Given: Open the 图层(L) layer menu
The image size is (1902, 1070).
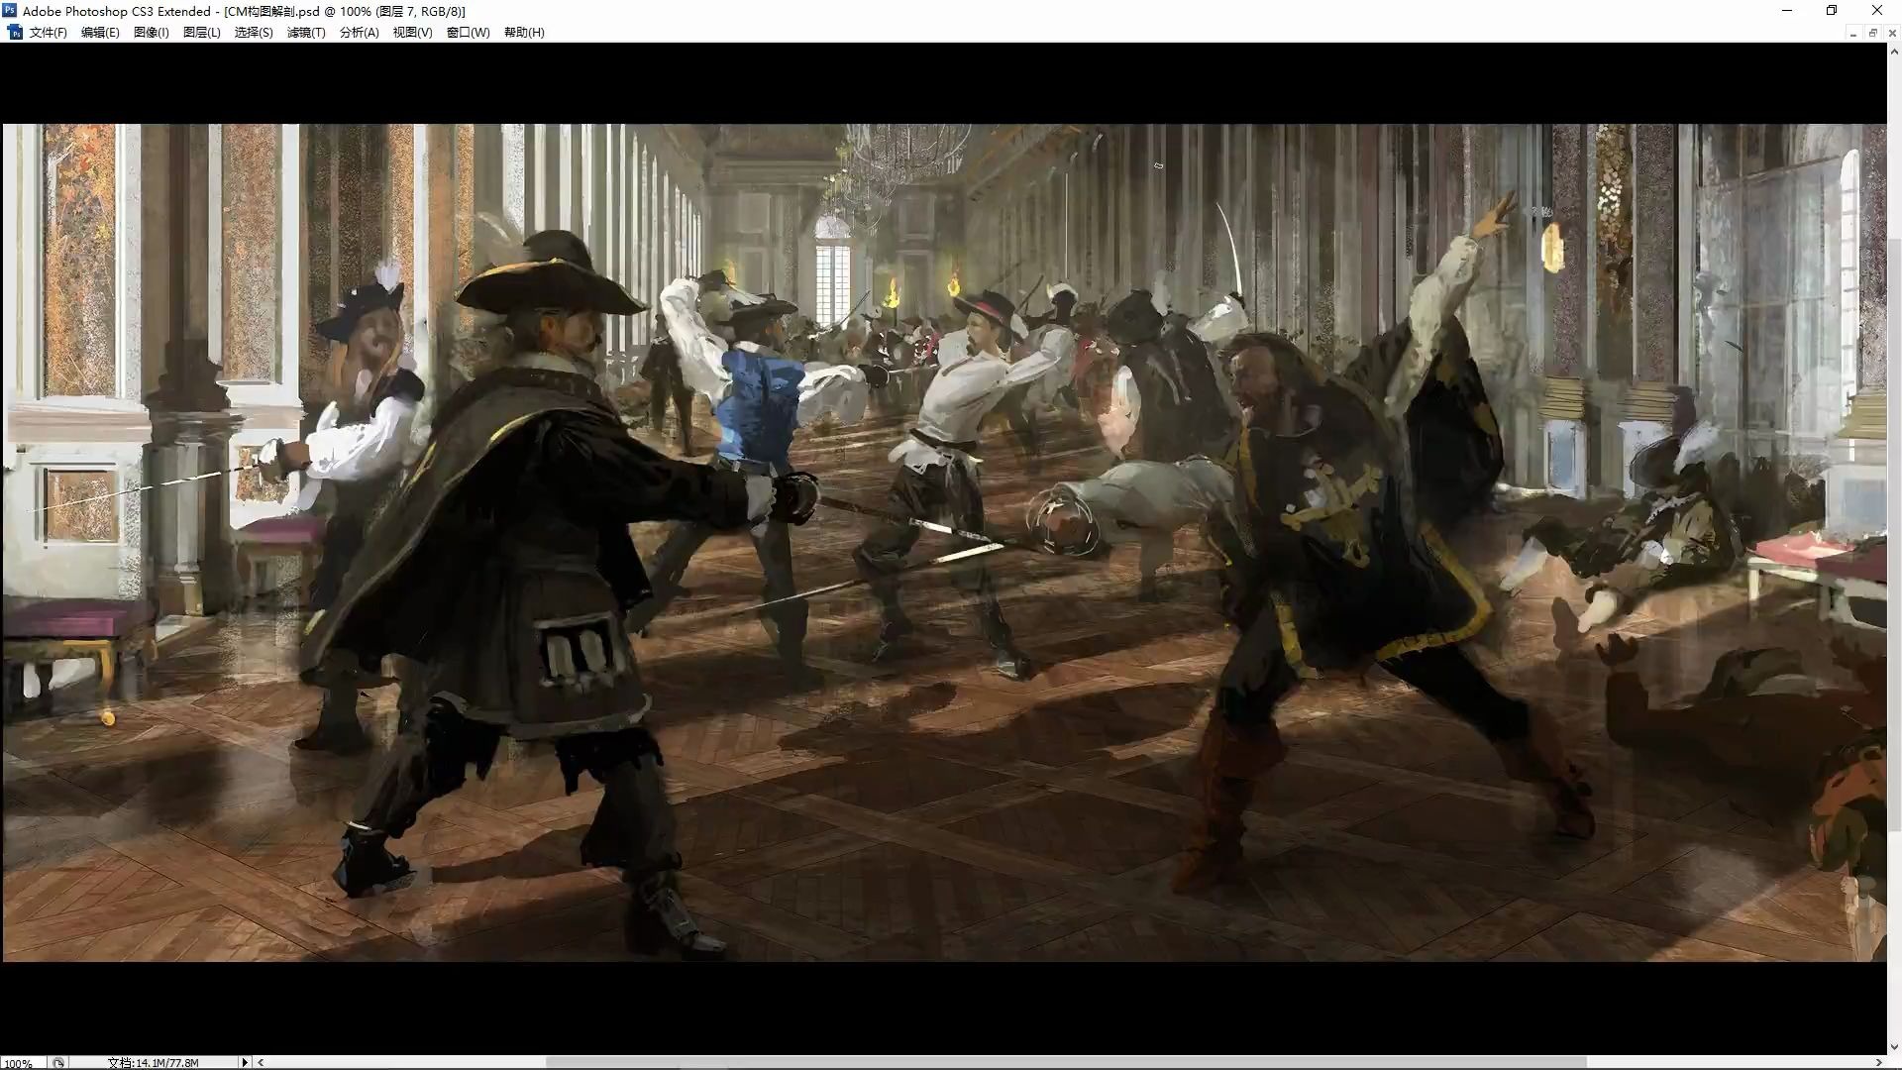Looking at the screenshot, I should (202, 33).
